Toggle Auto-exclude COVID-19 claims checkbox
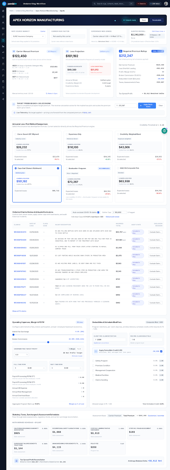Image resolution: width=170 pixels, height=470 pixels. (98, 212)
